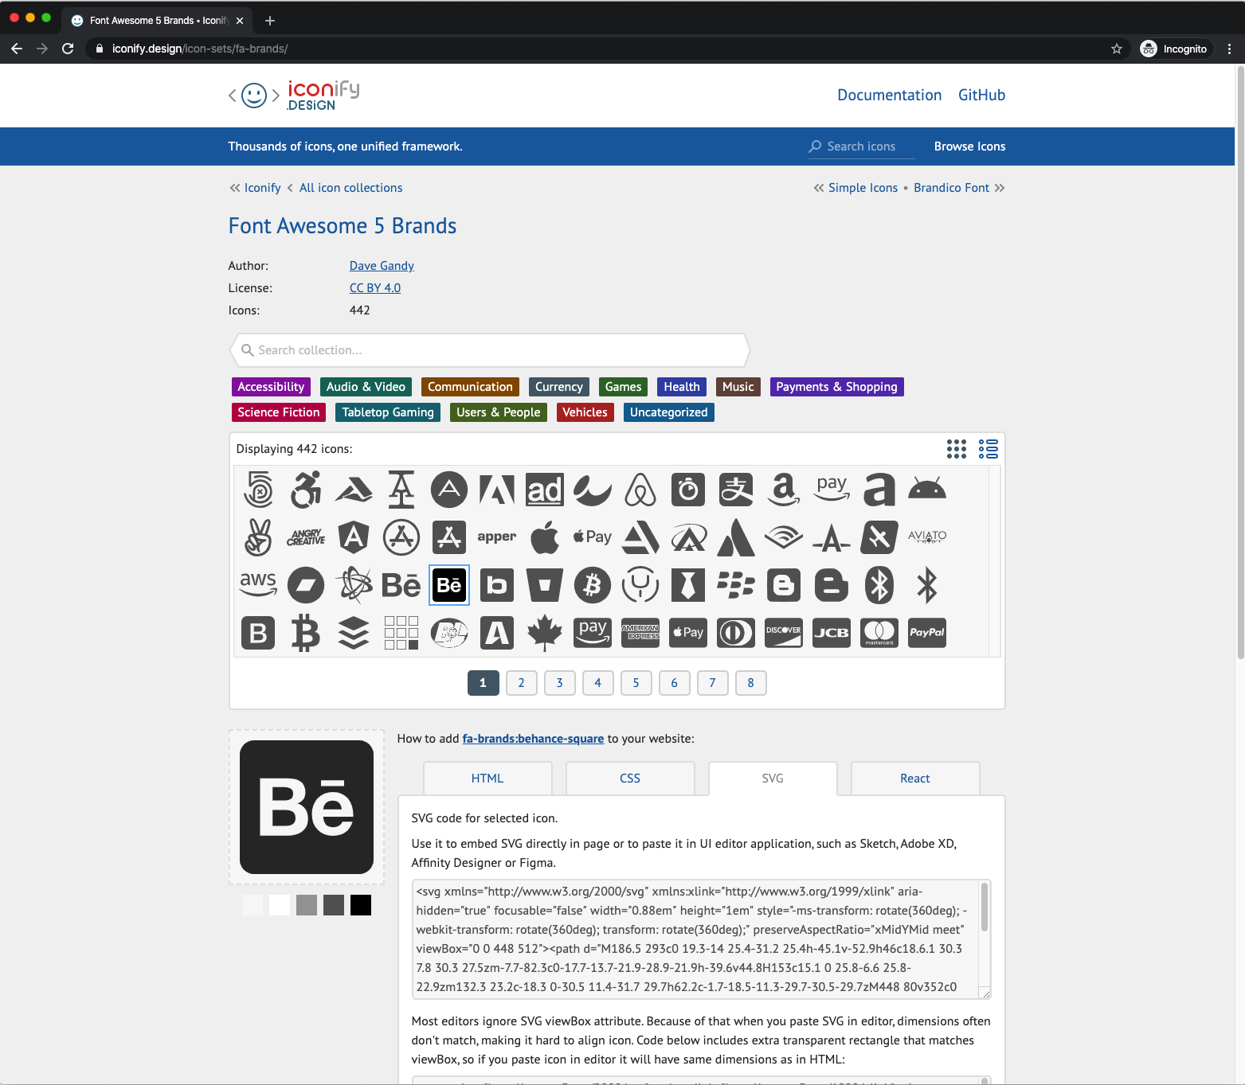Choose the PayPal credit card icon
This screenshot has width=1245, height=1085.
coord(926,633)
